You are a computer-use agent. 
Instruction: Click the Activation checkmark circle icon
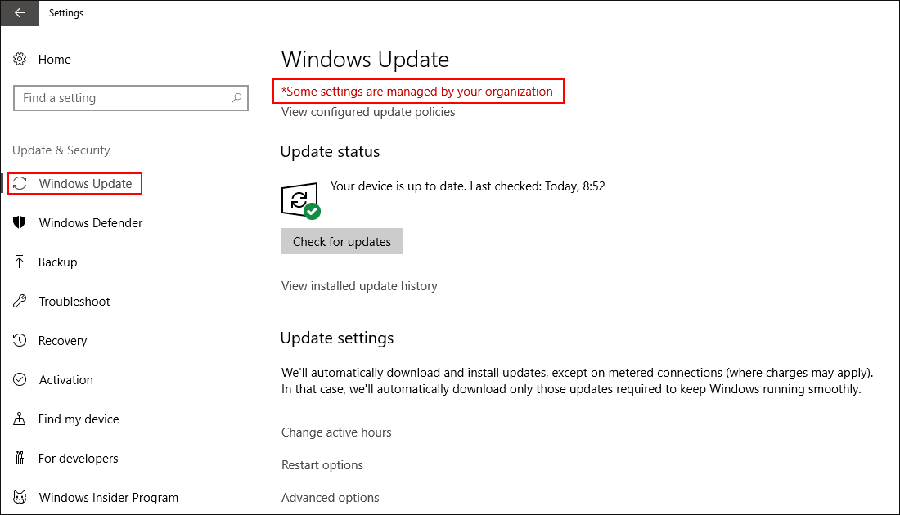[20, 379]
